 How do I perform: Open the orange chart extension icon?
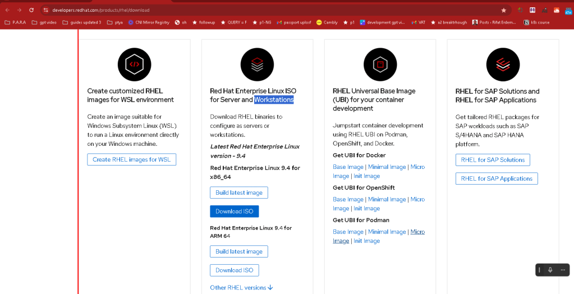coord(557,10)
